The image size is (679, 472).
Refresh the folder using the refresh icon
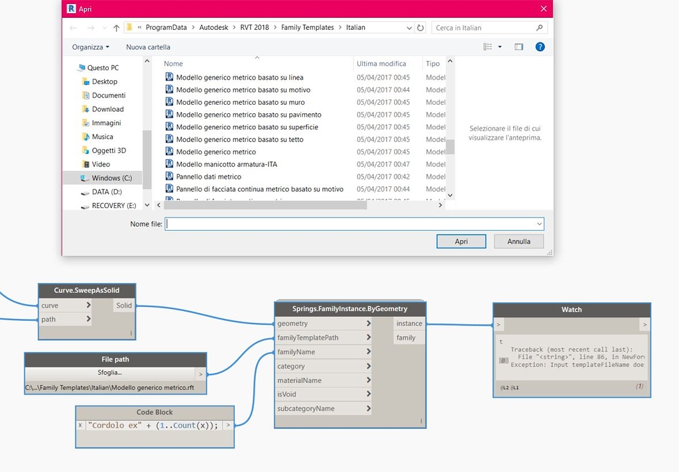420,27
